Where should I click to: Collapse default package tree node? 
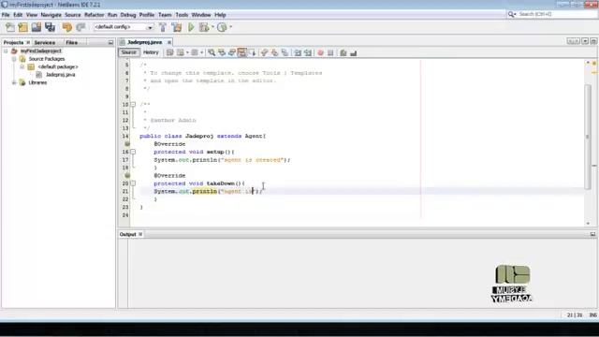22,66
